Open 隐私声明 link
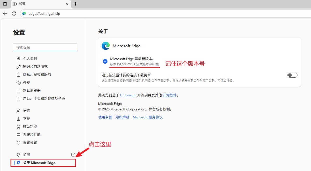Screen dimensions: 311x171 click(x=122, y=117)
